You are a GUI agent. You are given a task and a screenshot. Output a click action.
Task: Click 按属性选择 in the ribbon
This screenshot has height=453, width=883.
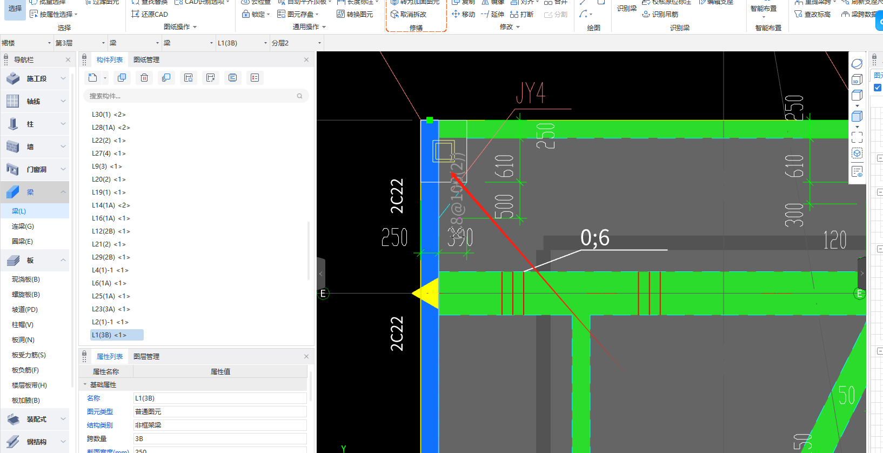(x=53, y=14)
